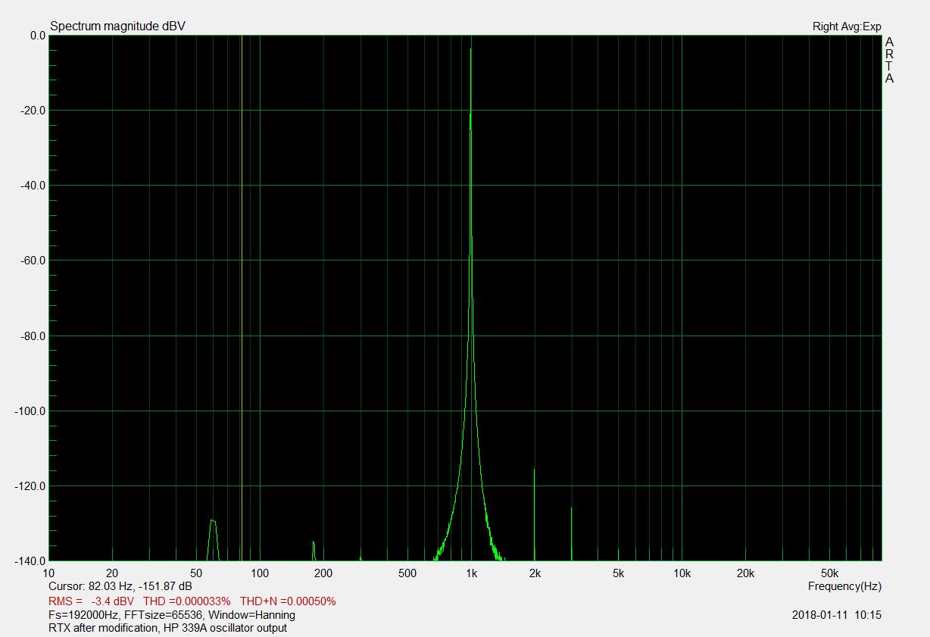Click the '1k' frequency axis label

(x=471, y=573)
